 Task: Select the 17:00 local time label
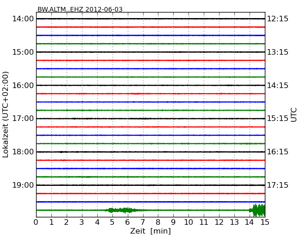[23, 119]
